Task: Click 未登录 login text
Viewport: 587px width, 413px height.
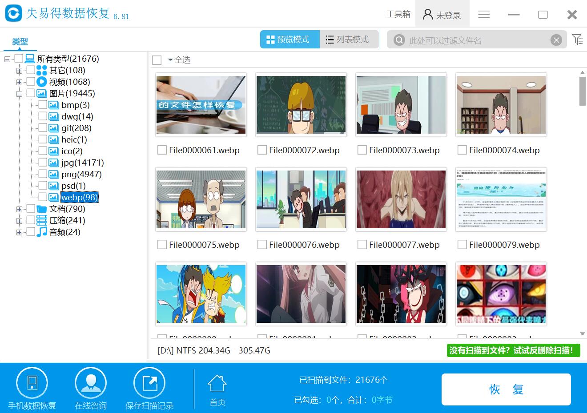Action: [448, 16]
